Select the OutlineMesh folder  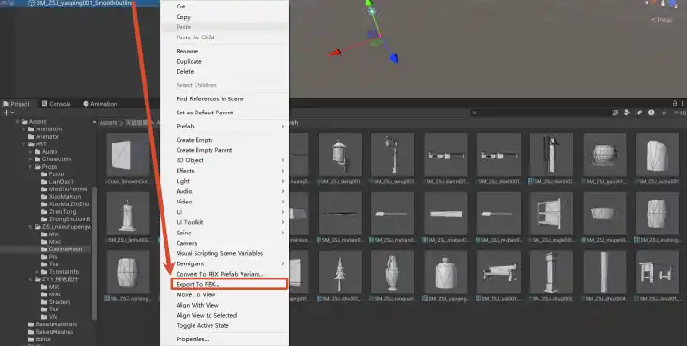[61, 249]
